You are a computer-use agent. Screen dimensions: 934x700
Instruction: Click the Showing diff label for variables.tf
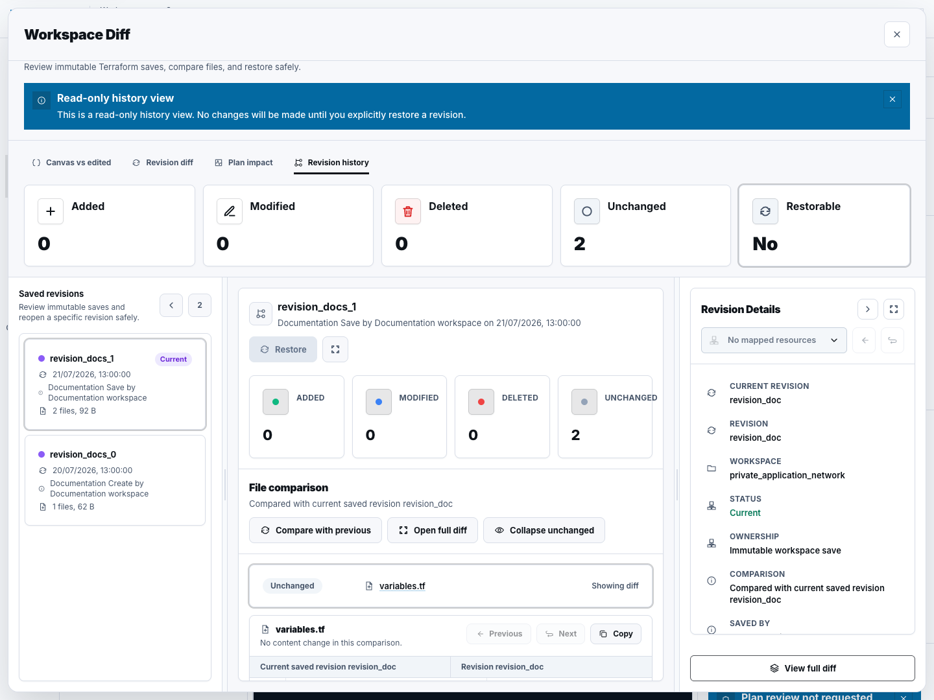tap(615, 586)
